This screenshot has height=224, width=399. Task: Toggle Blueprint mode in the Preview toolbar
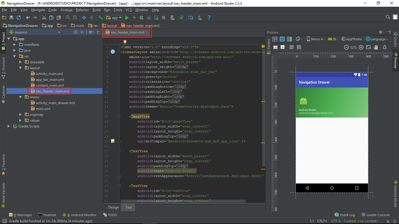[282, 39]
